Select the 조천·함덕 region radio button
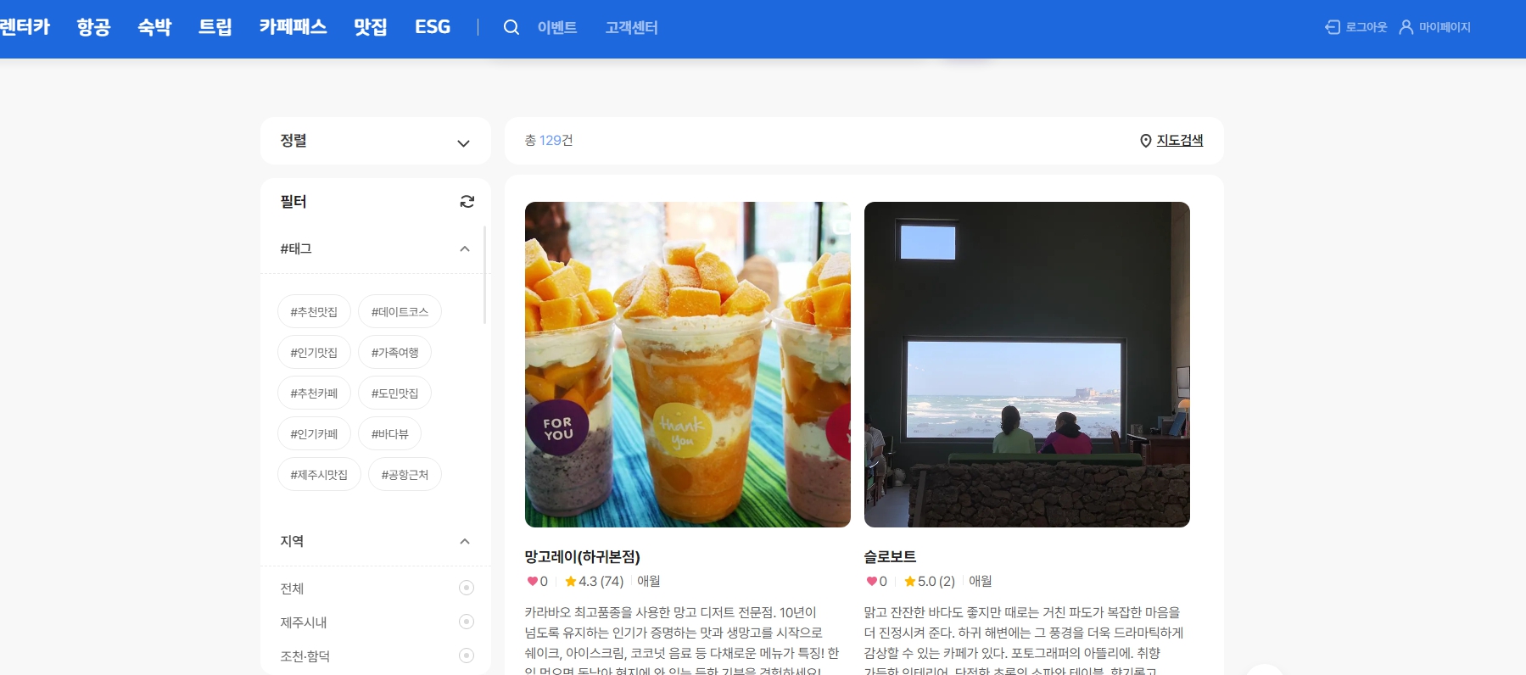1526x675 pixels. [x=466, y=655]
